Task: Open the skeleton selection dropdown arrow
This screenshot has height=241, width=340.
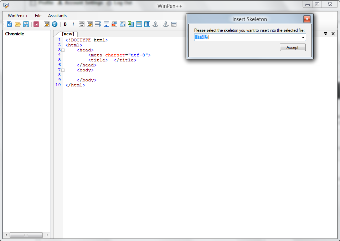Action: [x=303, y=37]
